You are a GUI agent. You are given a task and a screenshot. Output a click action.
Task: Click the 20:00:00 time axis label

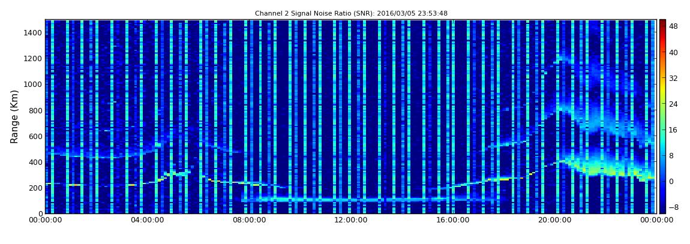click(x=554, y=219)
